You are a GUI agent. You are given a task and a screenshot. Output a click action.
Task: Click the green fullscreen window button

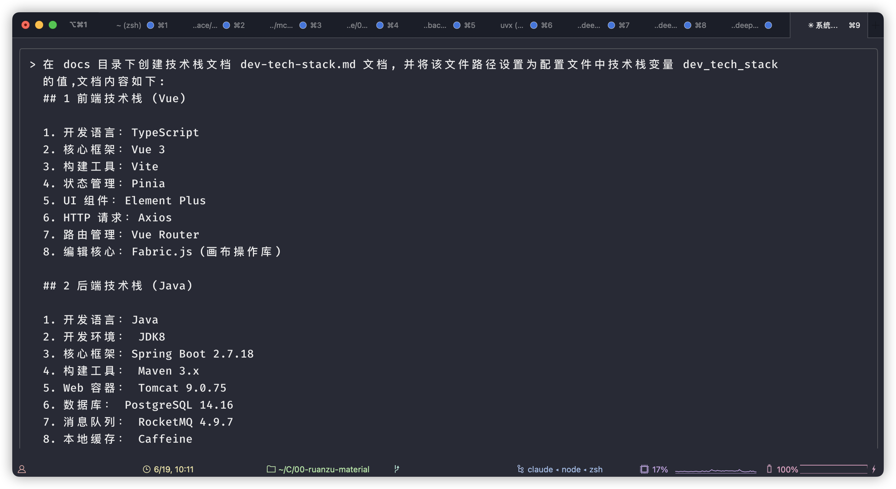point(53,25)
